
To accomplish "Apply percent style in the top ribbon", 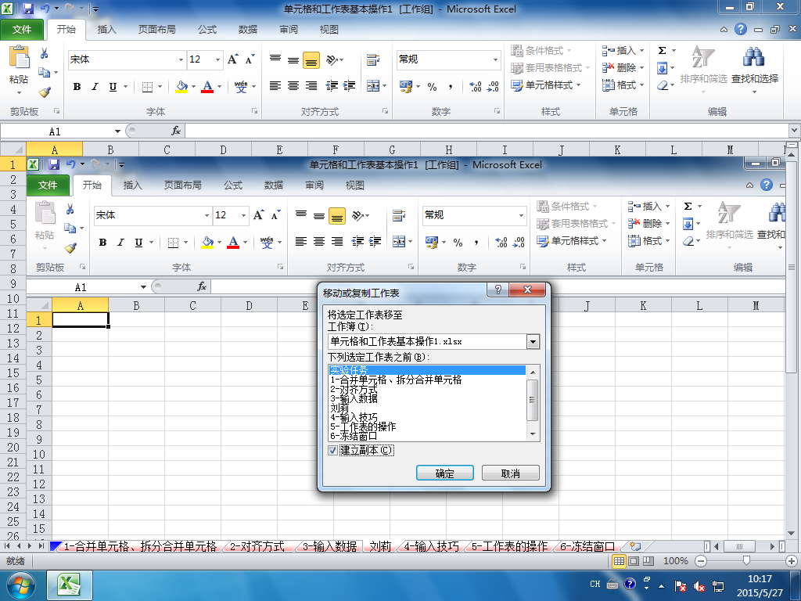I will [432, 87].
